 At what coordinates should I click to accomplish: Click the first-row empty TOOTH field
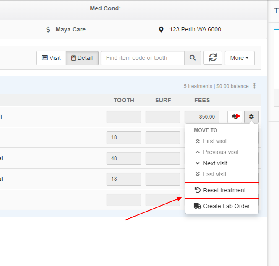pyautogui.click(x=124, y=117)
